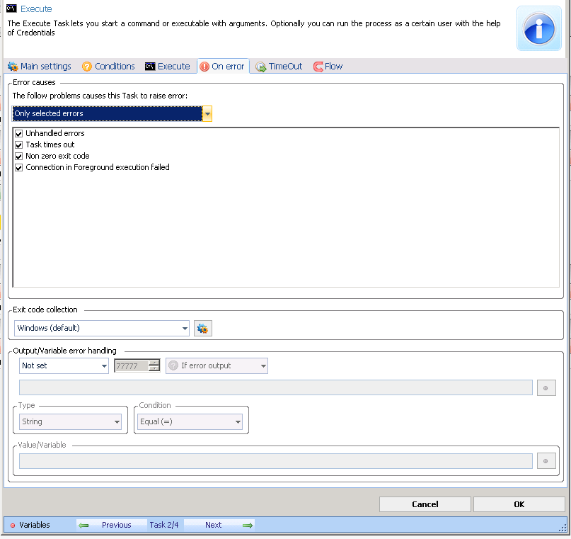The height and width of the screenshot is (539, 571).
Task: Open exit code collection settings gear icon
Action: pyautogui.click(x=203, y=329)
